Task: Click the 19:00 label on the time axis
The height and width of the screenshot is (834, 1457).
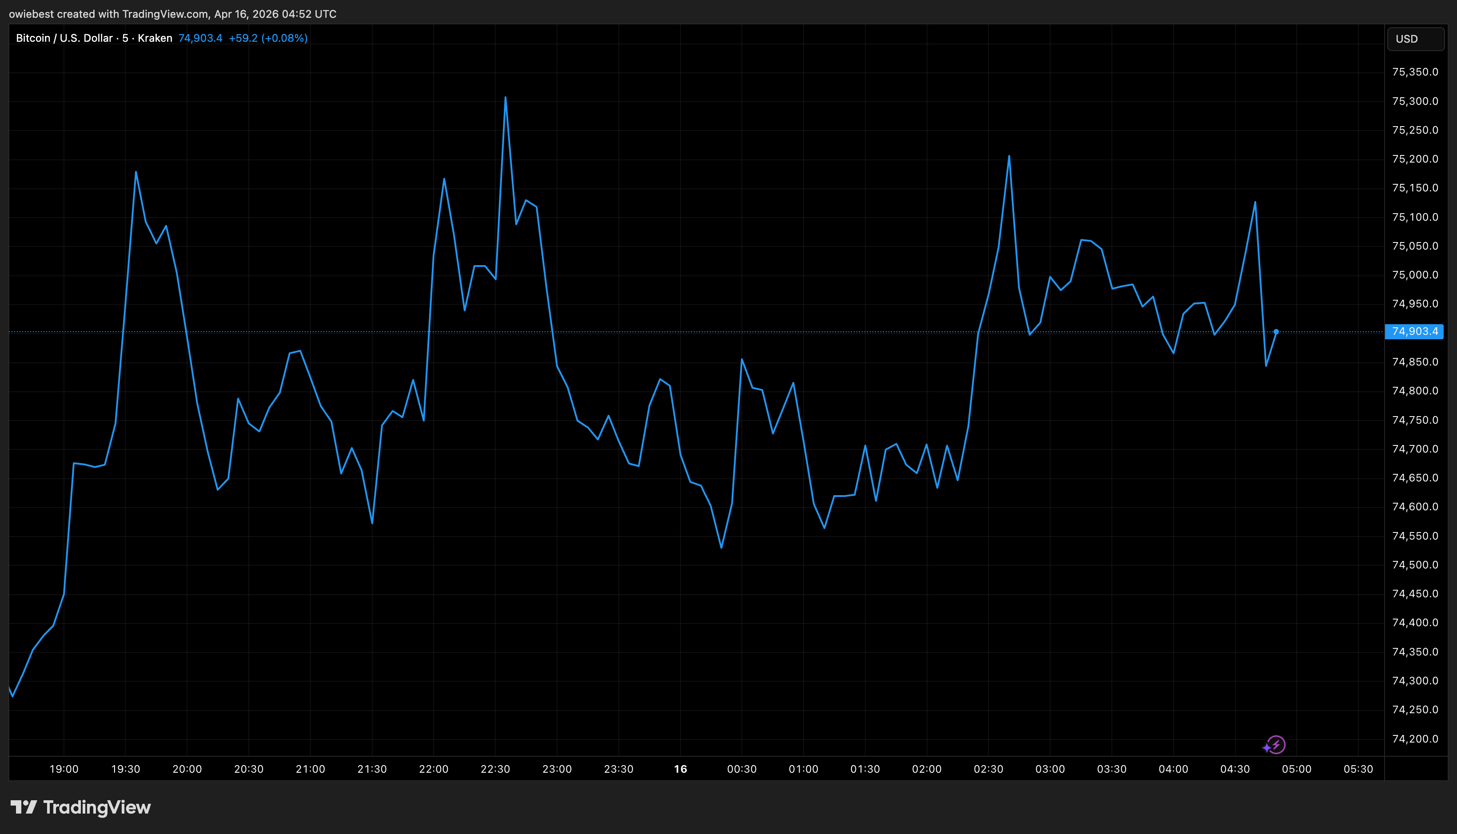Action: point(64,769)
